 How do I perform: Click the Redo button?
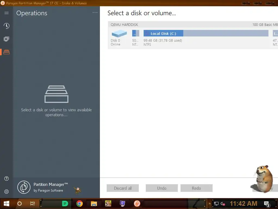pos(197,188)
